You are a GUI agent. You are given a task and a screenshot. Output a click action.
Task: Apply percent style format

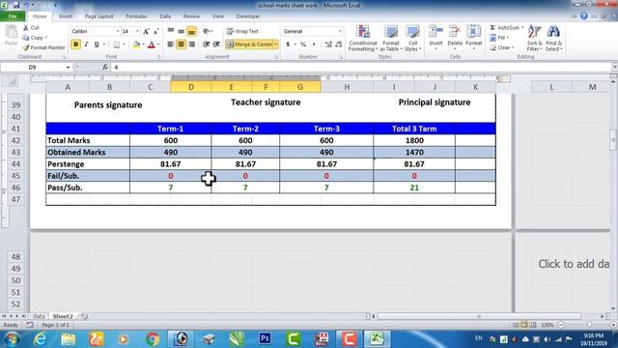coord(303,44)
